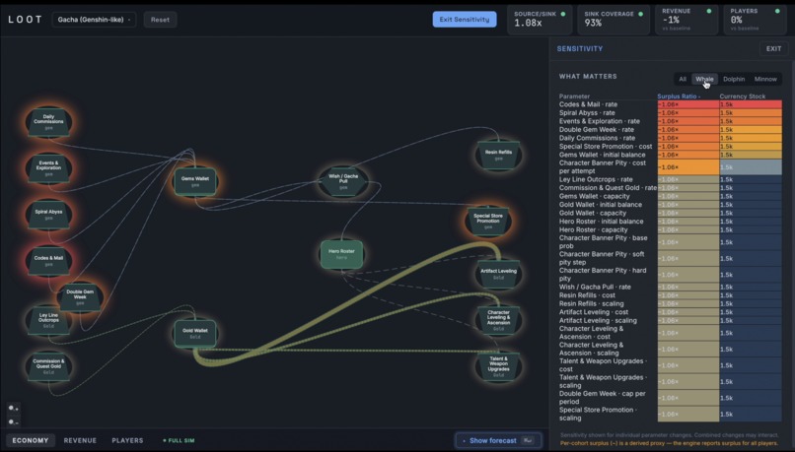The image size is (795, 452).
Task: Click Currency Stock cell for Spiral Abyss rate
Action: pos(751,113)
